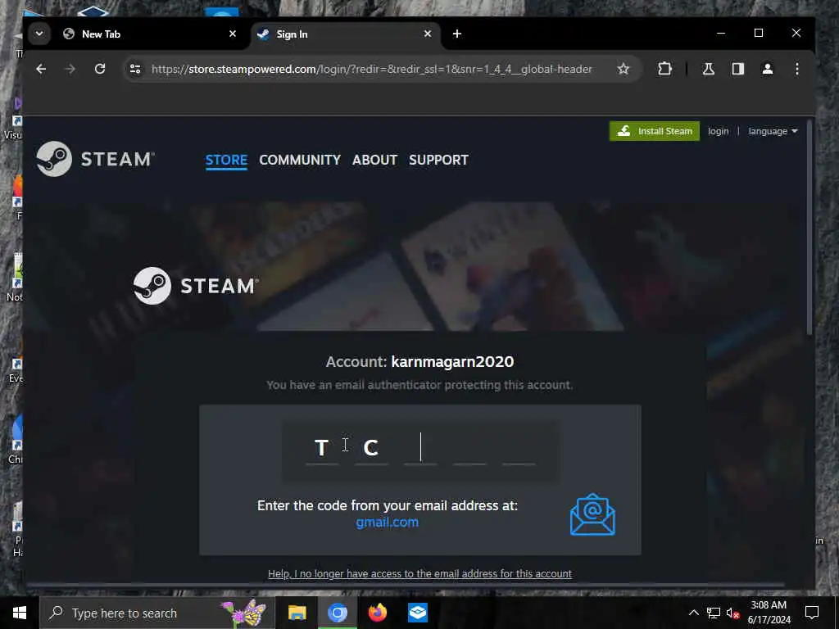Close the New Tab tab

[x=233, y=34]
